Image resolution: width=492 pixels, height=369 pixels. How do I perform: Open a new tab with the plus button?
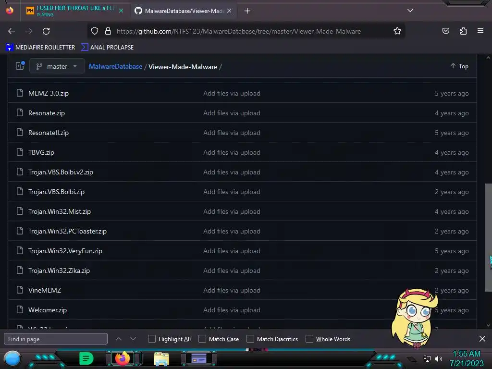tap(247, 11)
